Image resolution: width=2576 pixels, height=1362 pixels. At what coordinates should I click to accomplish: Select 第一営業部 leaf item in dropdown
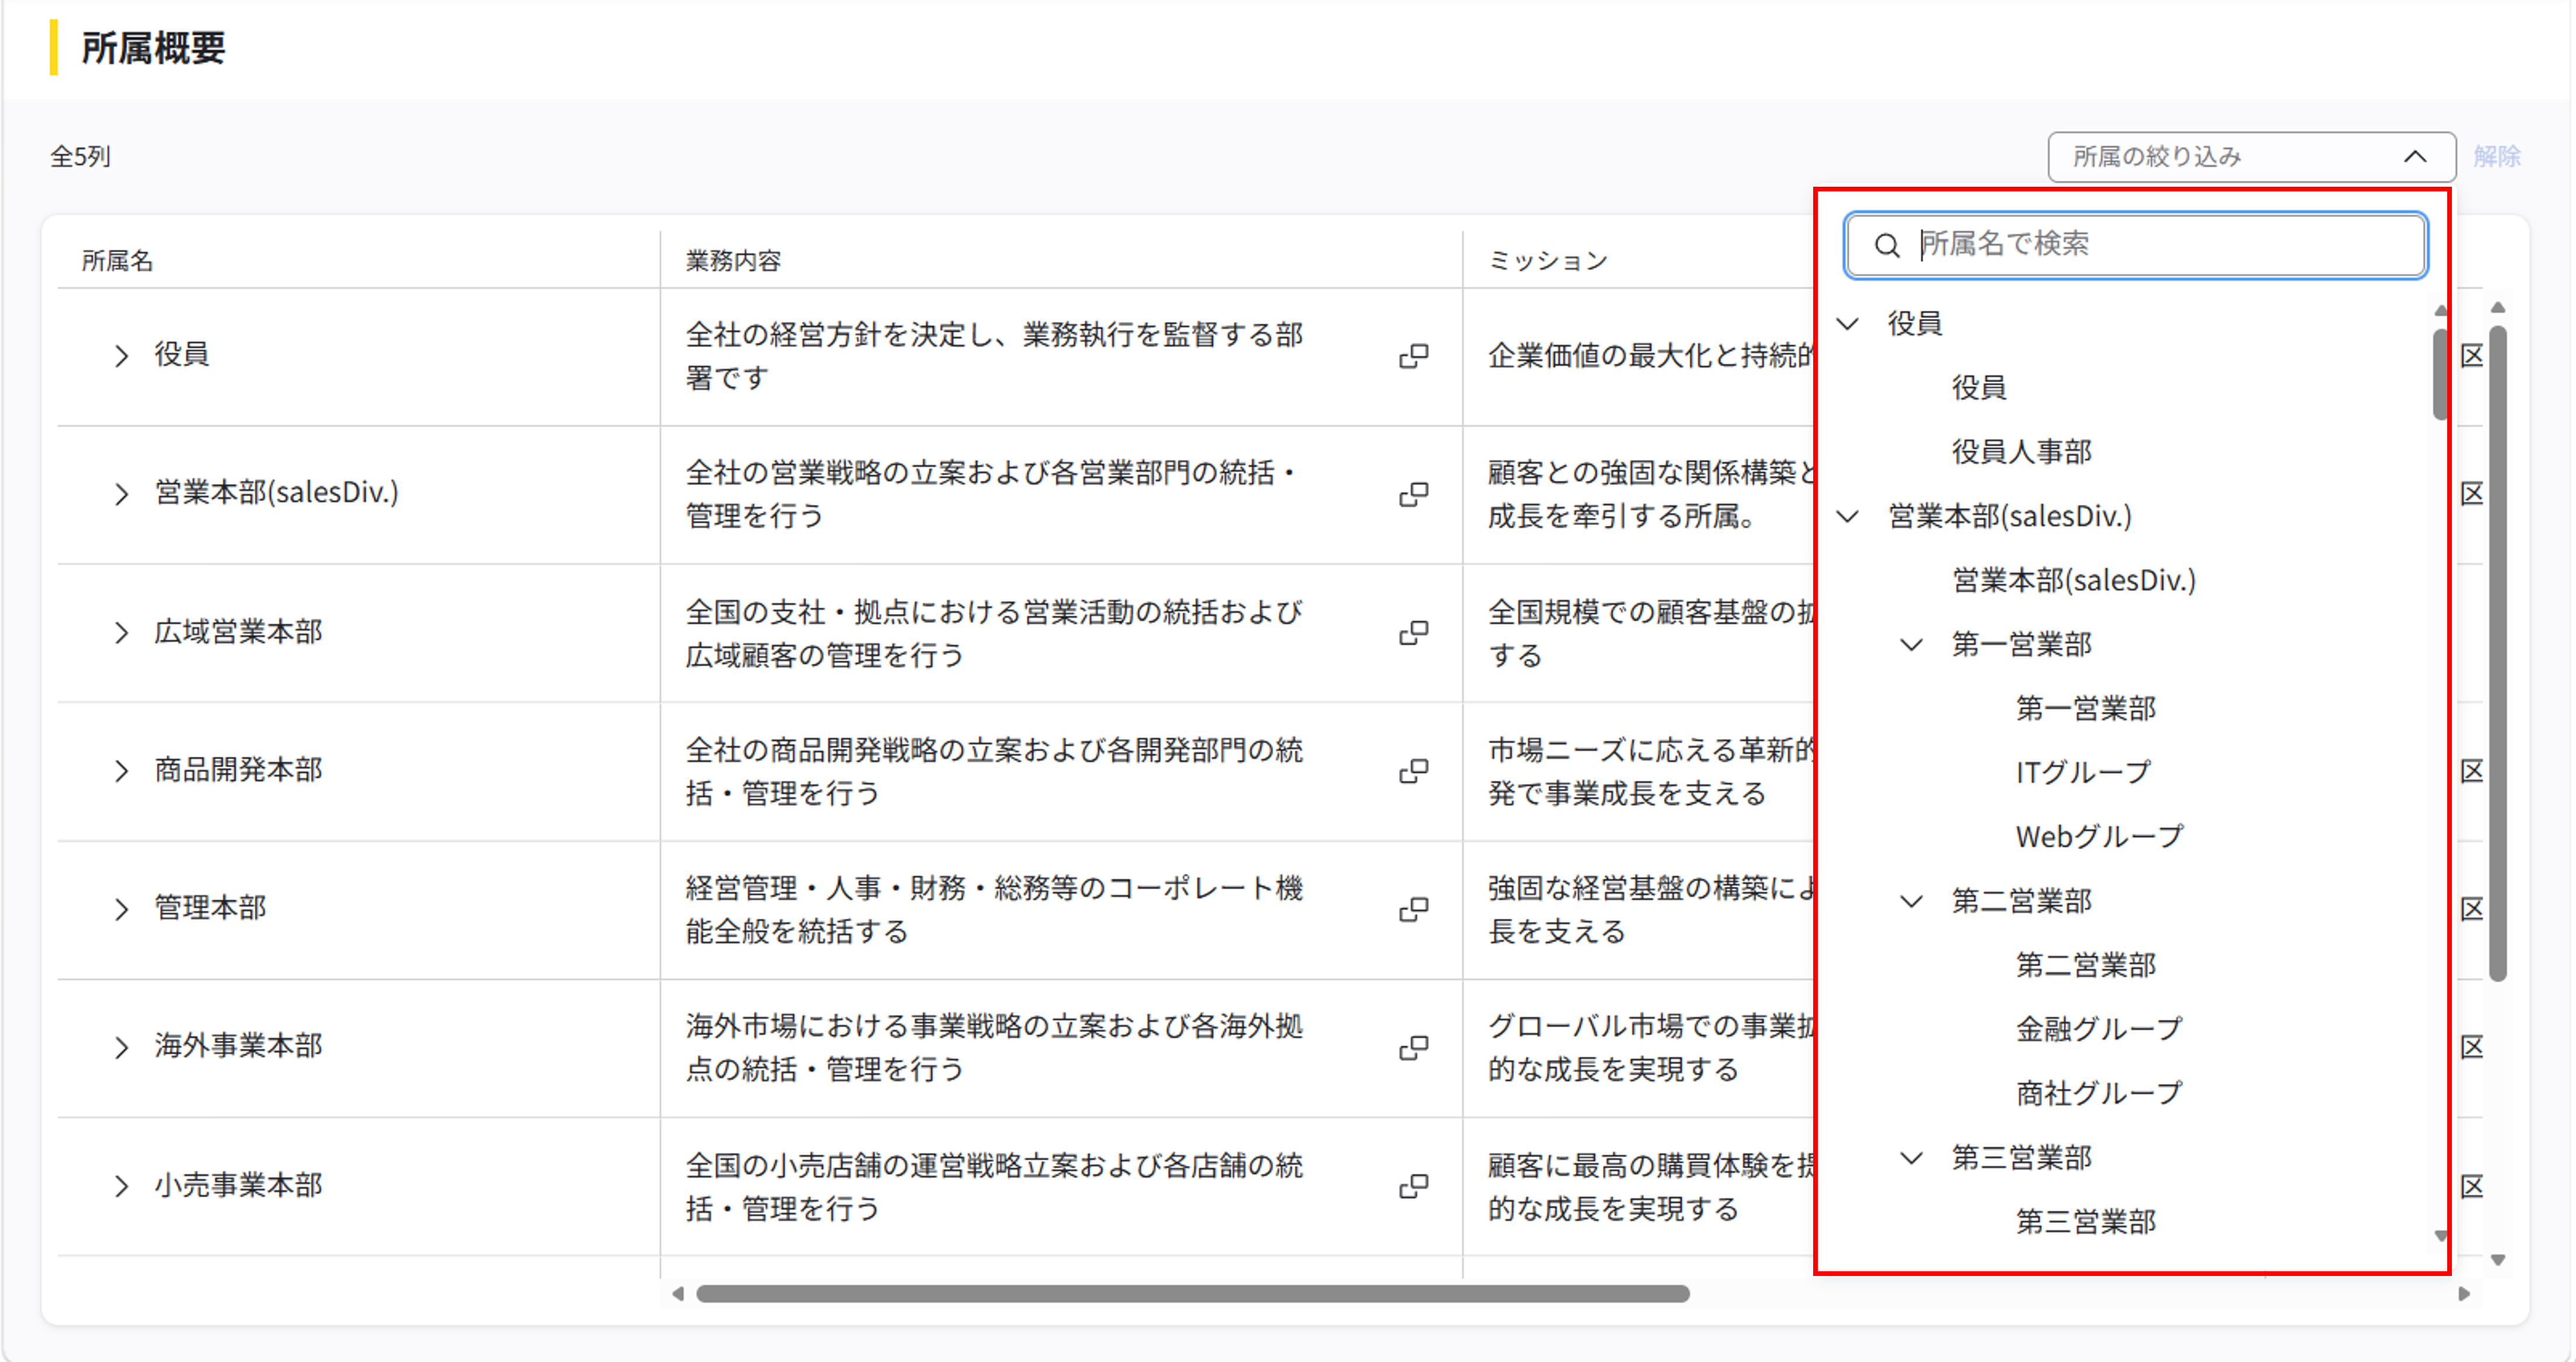(x=2085, y=709)
